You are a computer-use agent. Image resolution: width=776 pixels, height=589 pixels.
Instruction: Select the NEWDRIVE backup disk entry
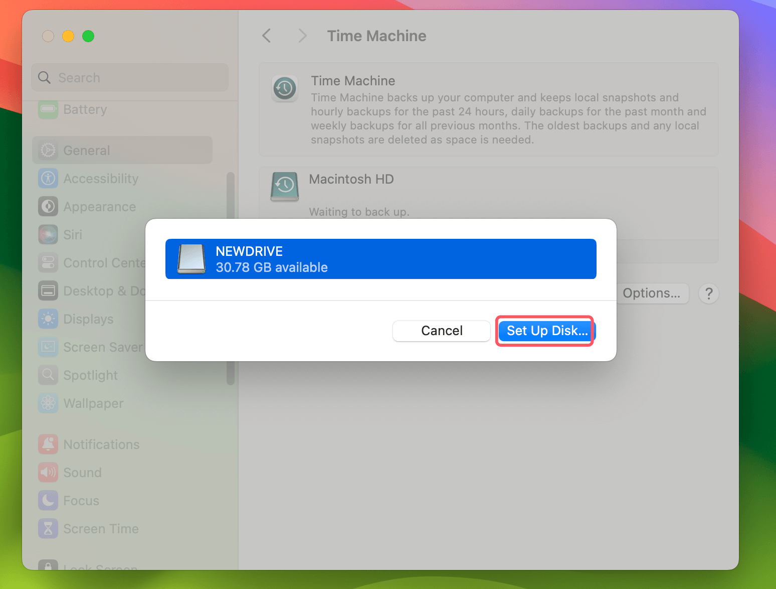(380, 259)
